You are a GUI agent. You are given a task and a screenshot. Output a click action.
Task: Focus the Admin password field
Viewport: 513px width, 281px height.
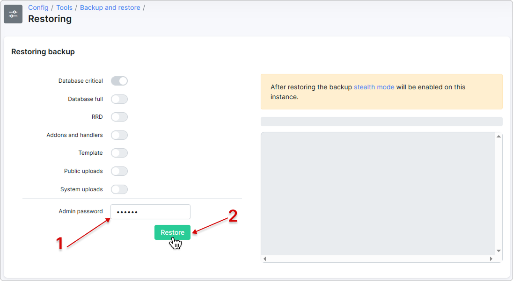click(x=150, y=212)
